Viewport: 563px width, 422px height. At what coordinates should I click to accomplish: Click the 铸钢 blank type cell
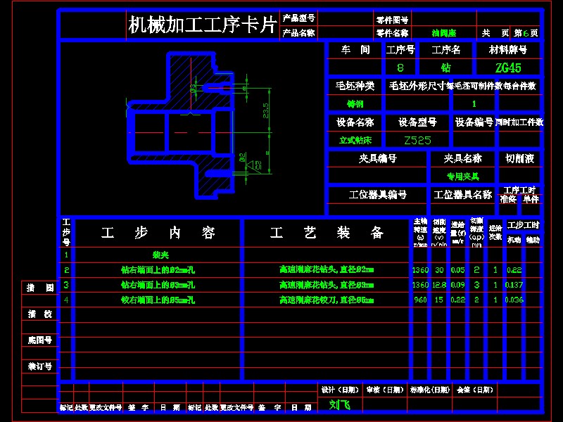[354, 103]
